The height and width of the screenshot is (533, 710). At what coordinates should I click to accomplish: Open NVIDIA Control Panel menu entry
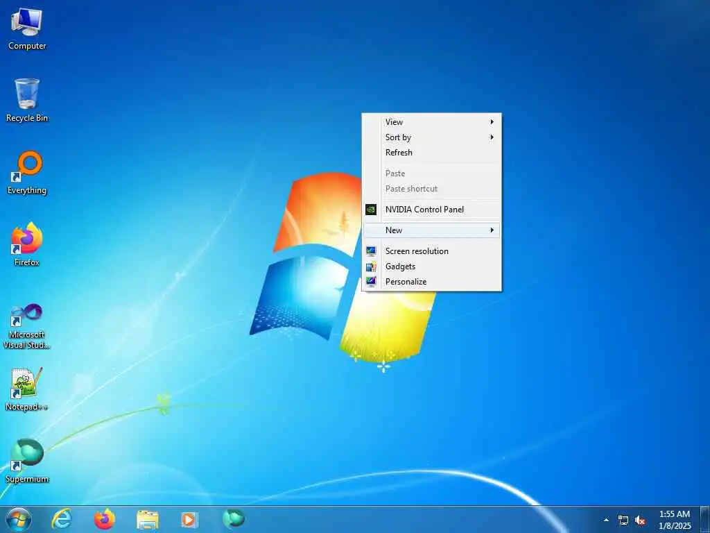(433, 210)
